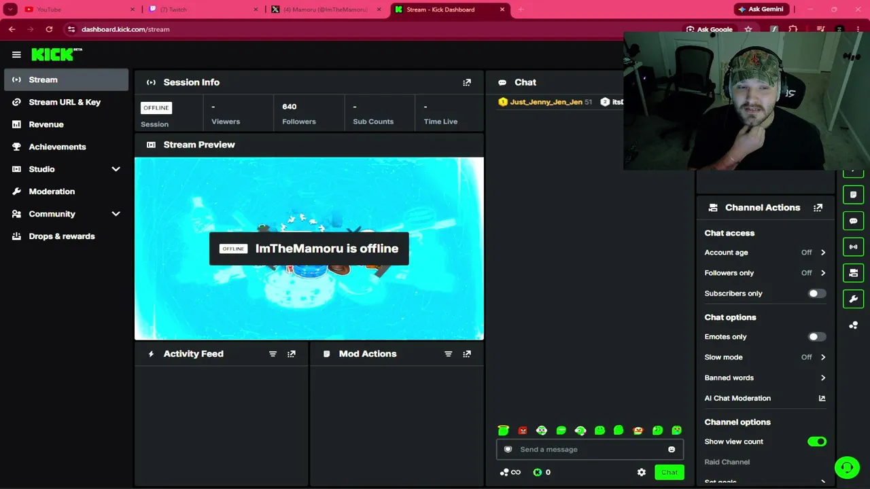
Task: Toggle Emotes only chat option
Action: click(816, 337)
